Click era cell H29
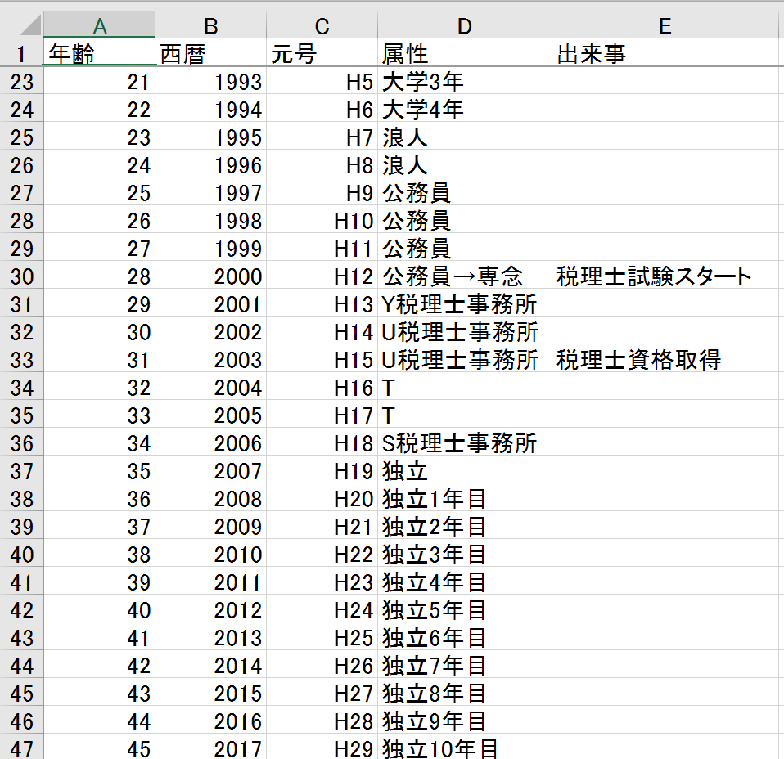The width and height of the screenshot is (784, 759). pos(322,748)
